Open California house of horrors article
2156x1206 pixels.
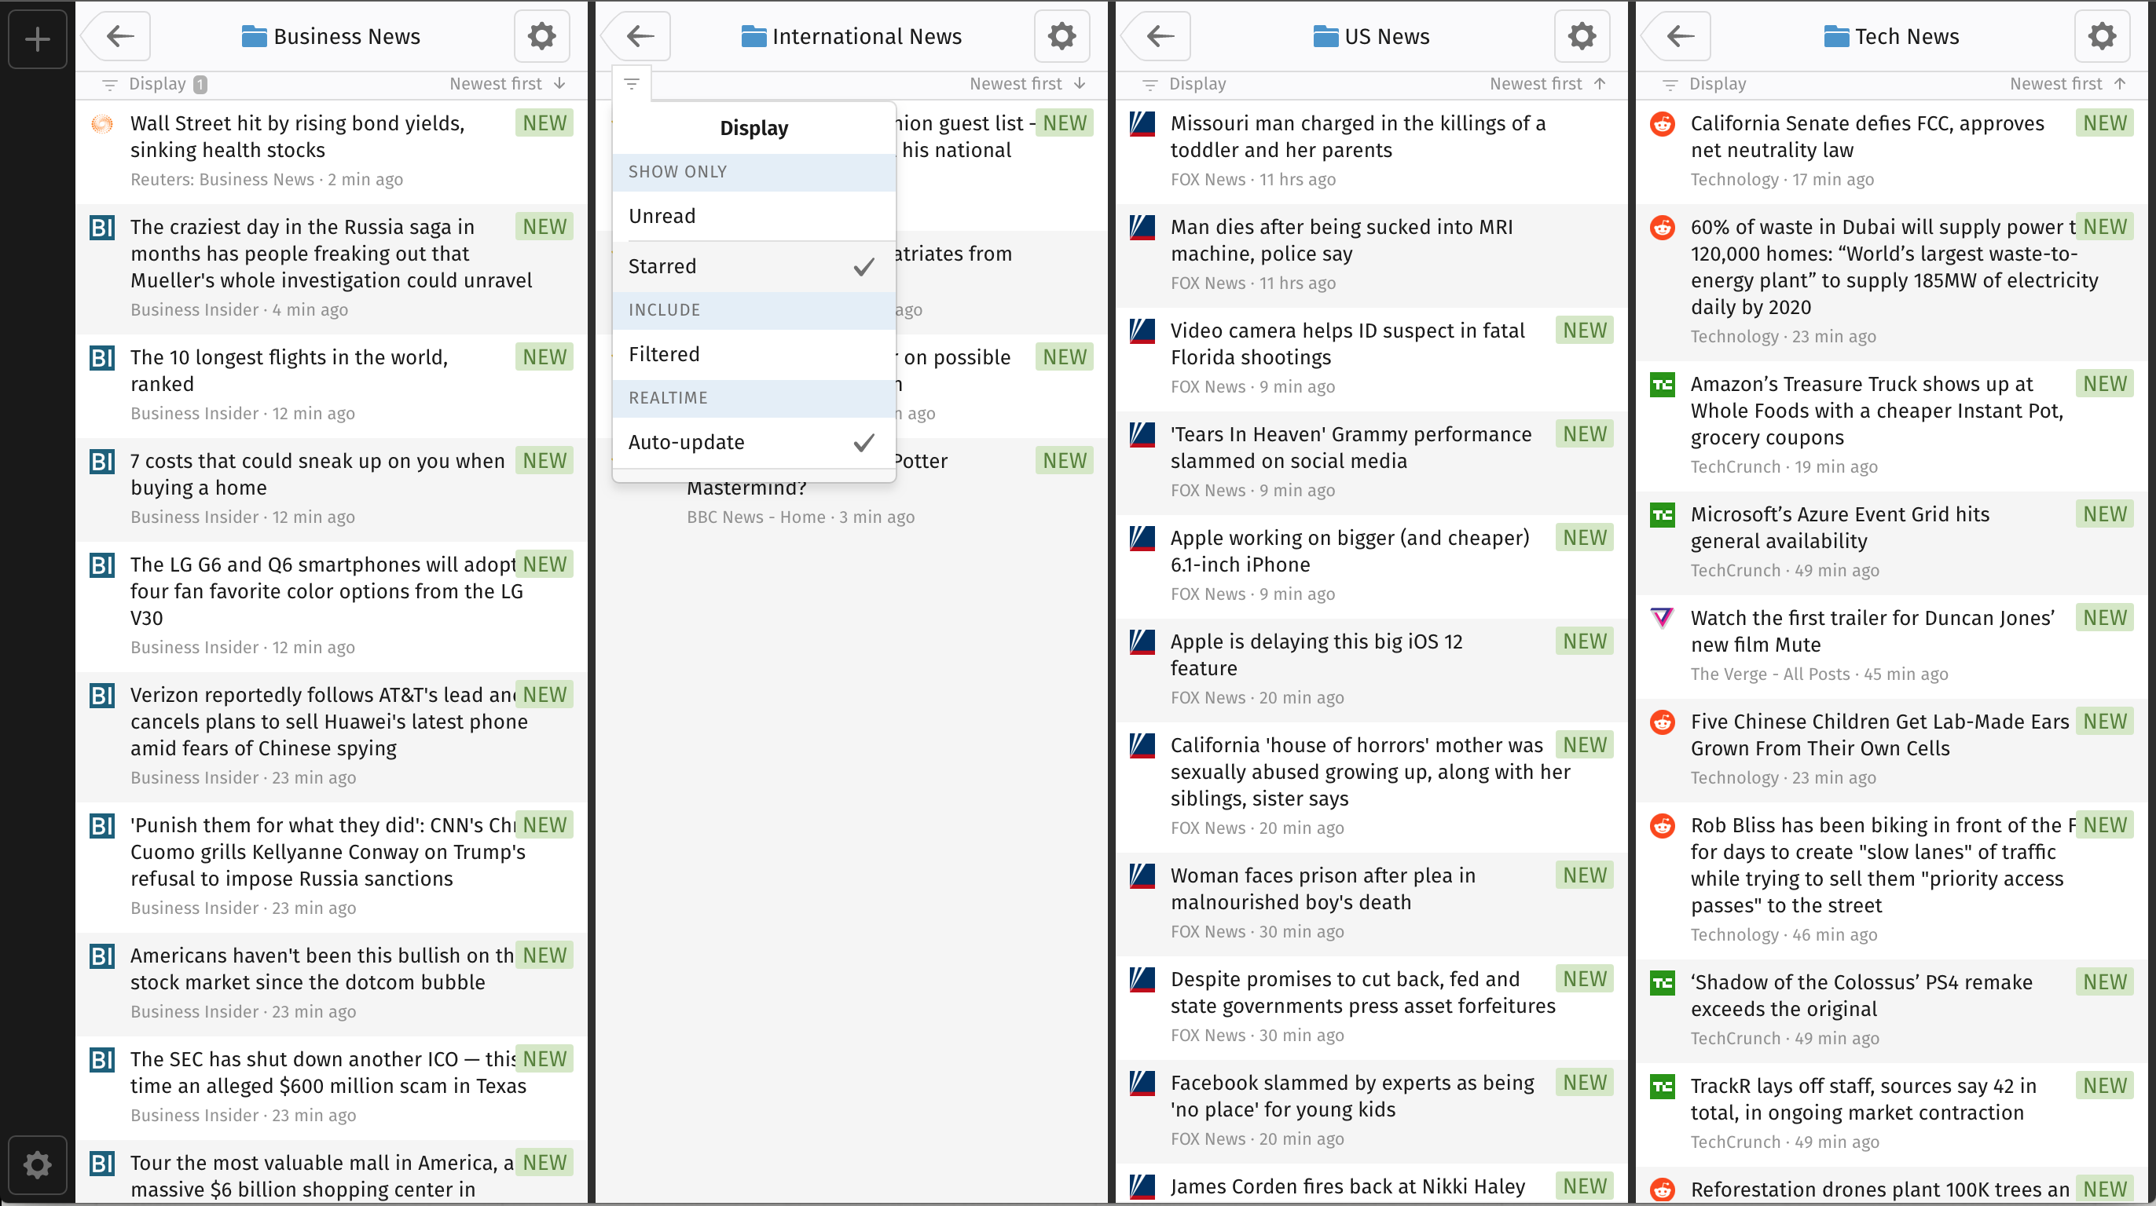click(x=1371, y=788)
